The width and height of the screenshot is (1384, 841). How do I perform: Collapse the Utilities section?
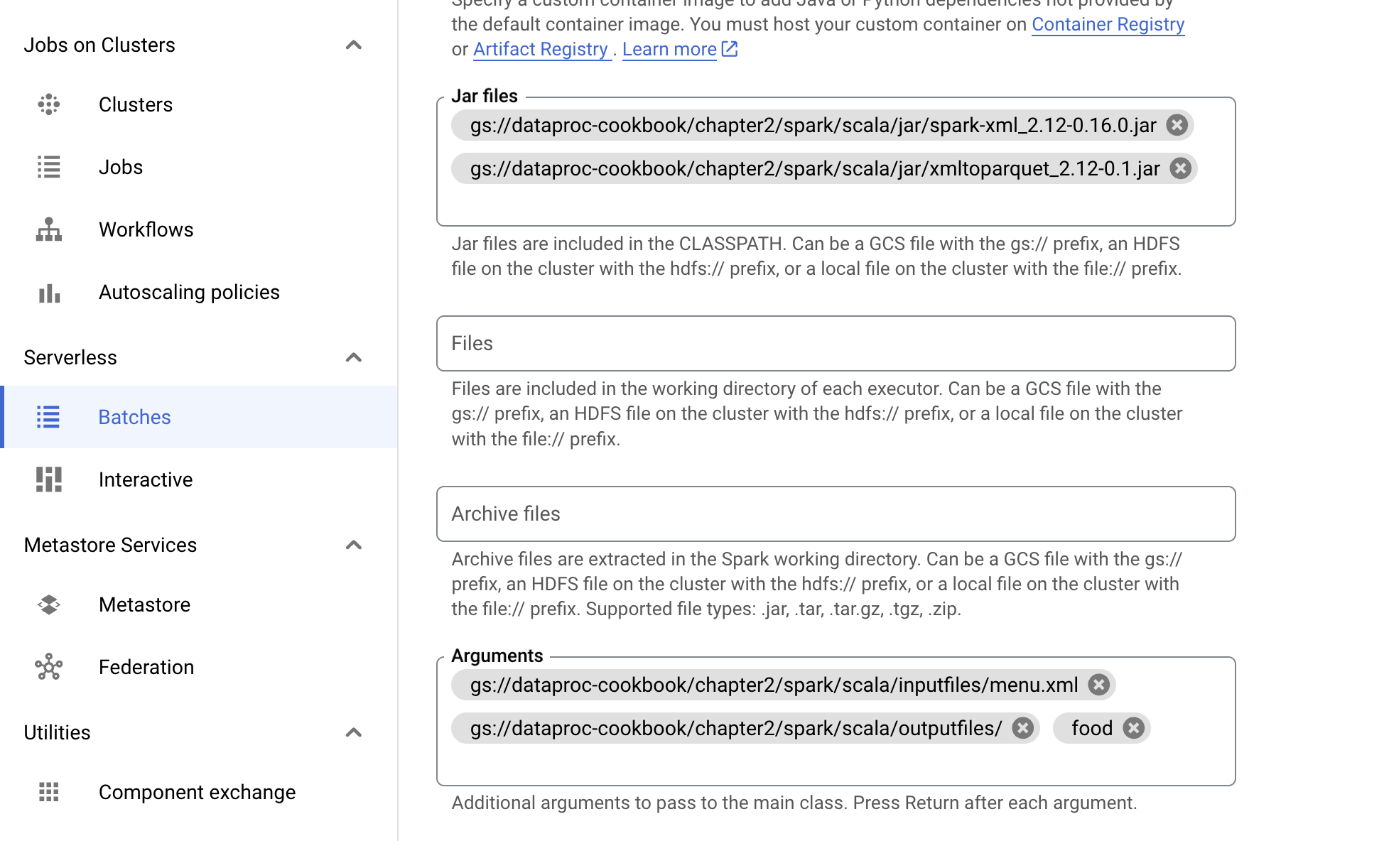coord(354,732)
